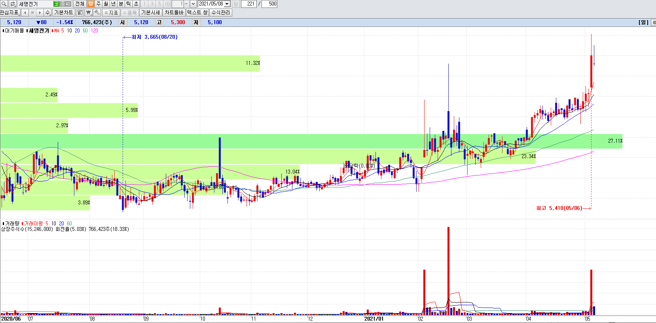The width and height of the screenshot is (656, 323).
Task: Select the 전체 button
Action: click(x=80, y=4)
